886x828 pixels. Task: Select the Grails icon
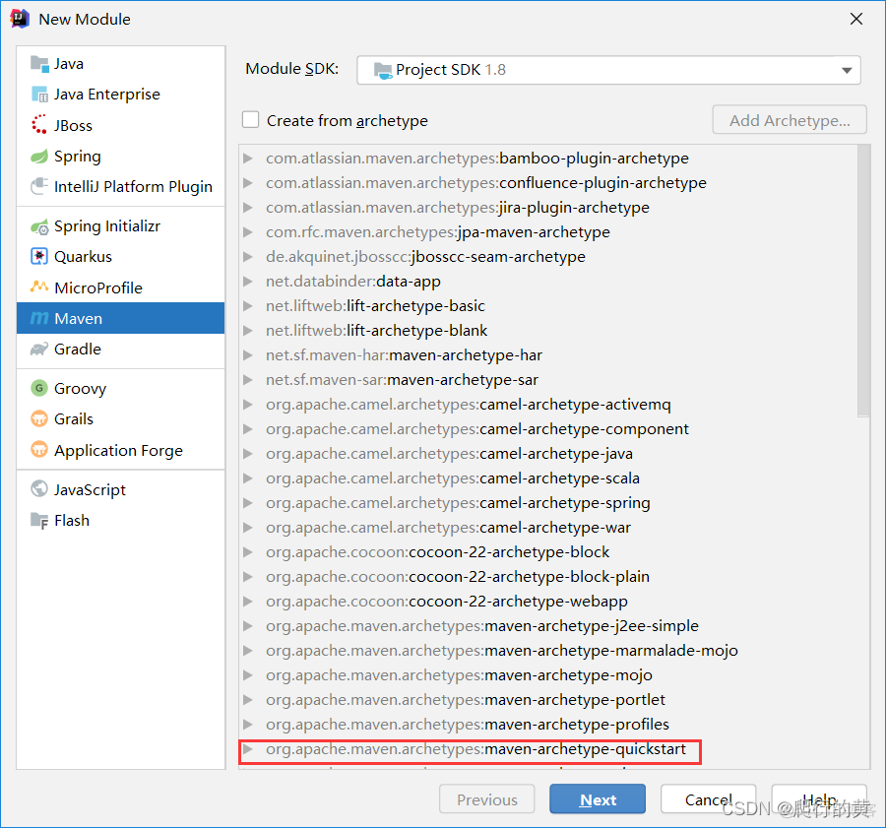point(39,419)
